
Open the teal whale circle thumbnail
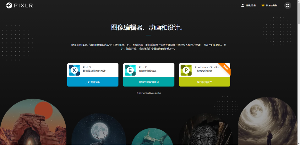pyautogui.click(x=152, y=136)
